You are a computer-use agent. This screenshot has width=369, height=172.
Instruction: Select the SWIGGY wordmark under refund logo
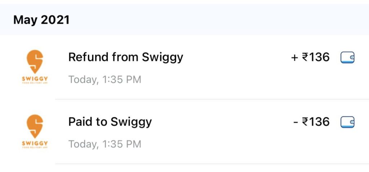35,79
